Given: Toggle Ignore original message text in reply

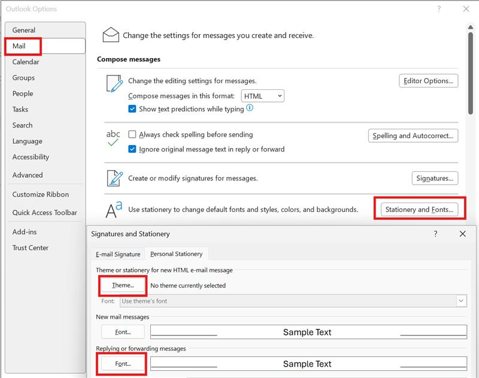Looking at the screenshot, I should pyautogui.click(x=132, y=149).
